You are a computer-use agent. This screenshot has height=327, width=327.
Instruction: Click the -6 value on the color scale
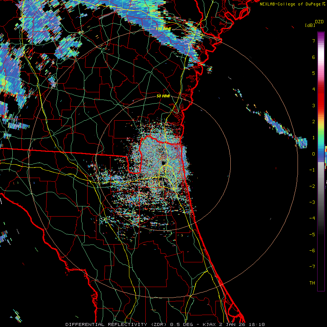pyautogui.click(x=312, y=250)
